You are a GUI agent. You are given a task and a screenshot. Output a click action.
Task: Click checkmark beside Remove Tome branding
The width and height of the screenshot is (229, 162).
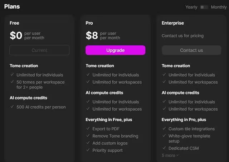(88, 136)
